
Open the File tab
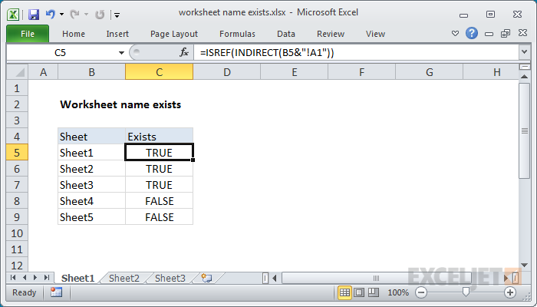click(28, 34)
